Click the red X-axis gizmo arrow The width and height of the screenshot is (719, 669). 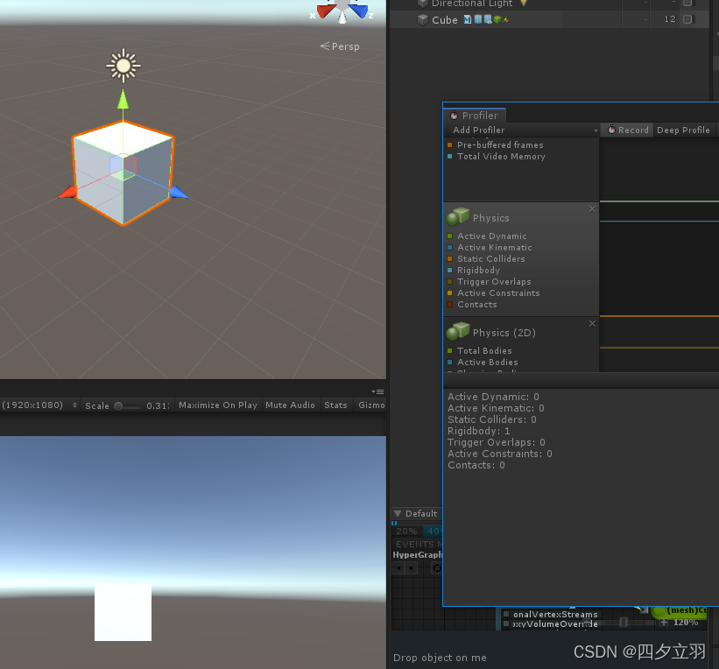tap(66, 193)
